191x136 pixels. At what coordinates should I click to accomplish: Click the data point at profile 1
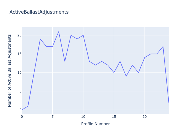pyautogui.click(x=28, y=106)
